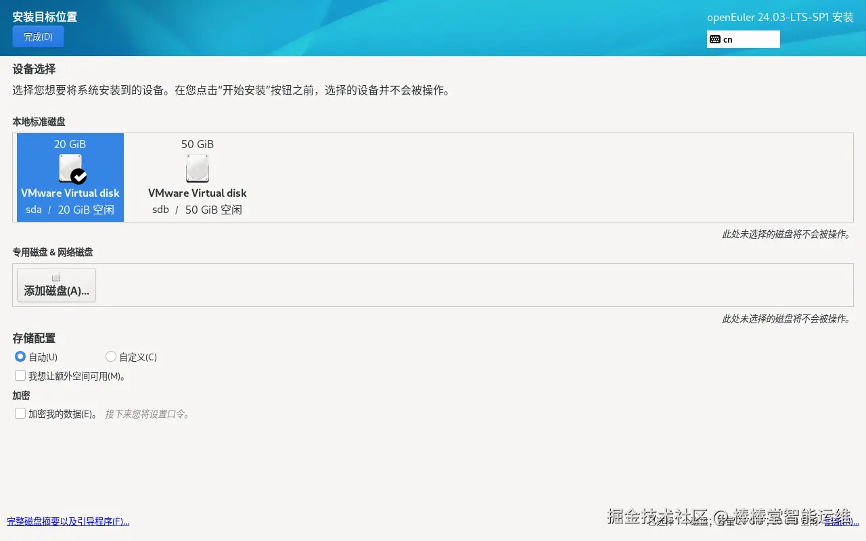
Task: Click openEuler 24.03-LTS-SP1 安装 label
Action: pos(780,18)
